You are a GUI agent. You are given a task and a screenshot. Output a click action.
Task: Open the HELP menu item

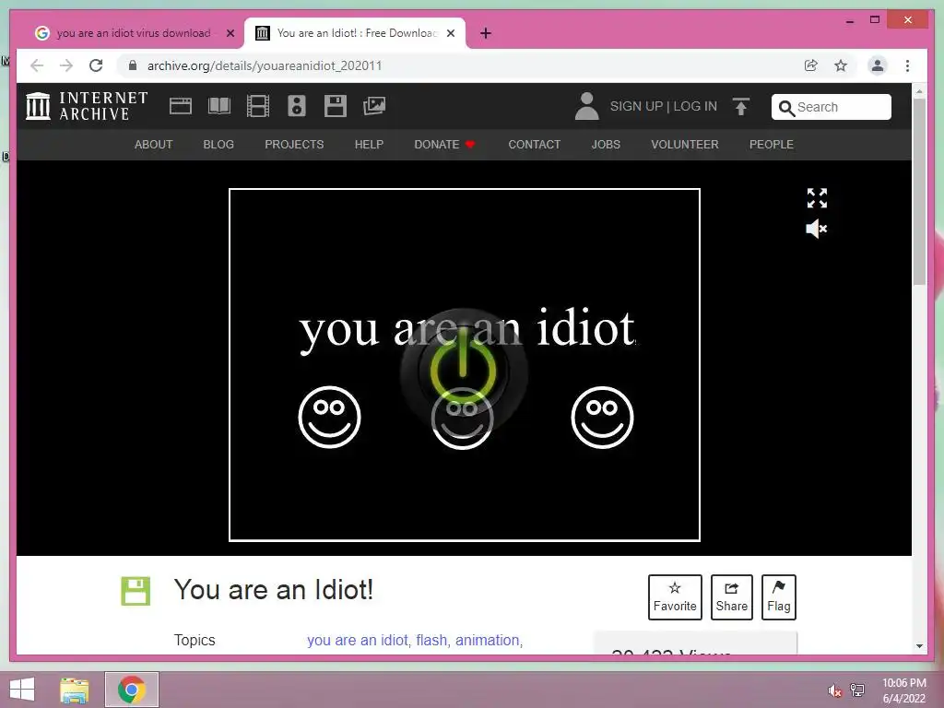369,145
